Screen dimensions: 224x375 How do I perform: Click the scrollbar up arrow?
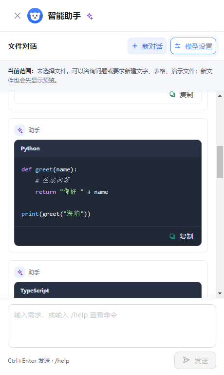coord(220,96)
